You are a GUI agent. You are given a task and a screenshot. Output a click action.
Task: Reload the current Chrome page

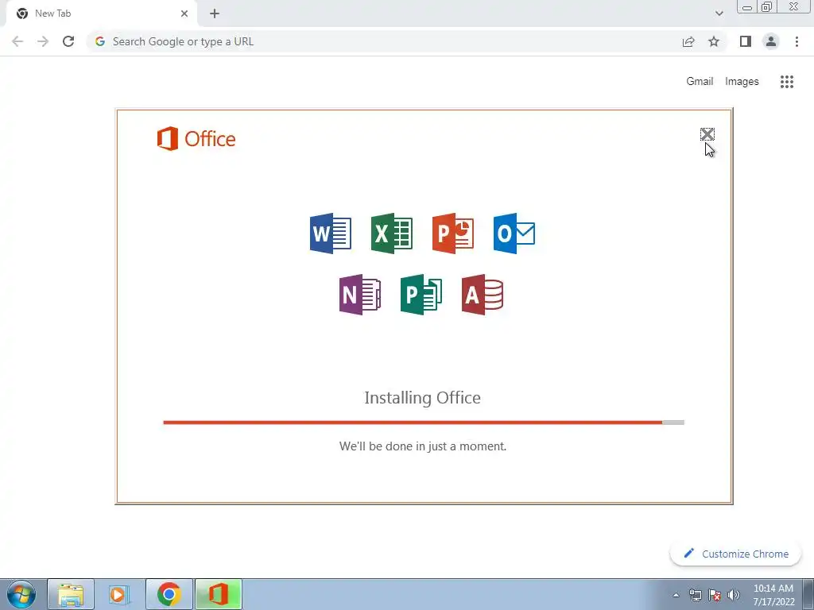click(x=68, y=41)
